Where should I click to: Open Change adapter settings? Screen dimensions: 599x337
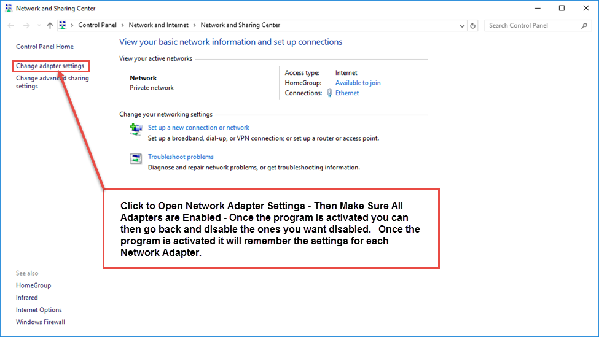[50, 66]
